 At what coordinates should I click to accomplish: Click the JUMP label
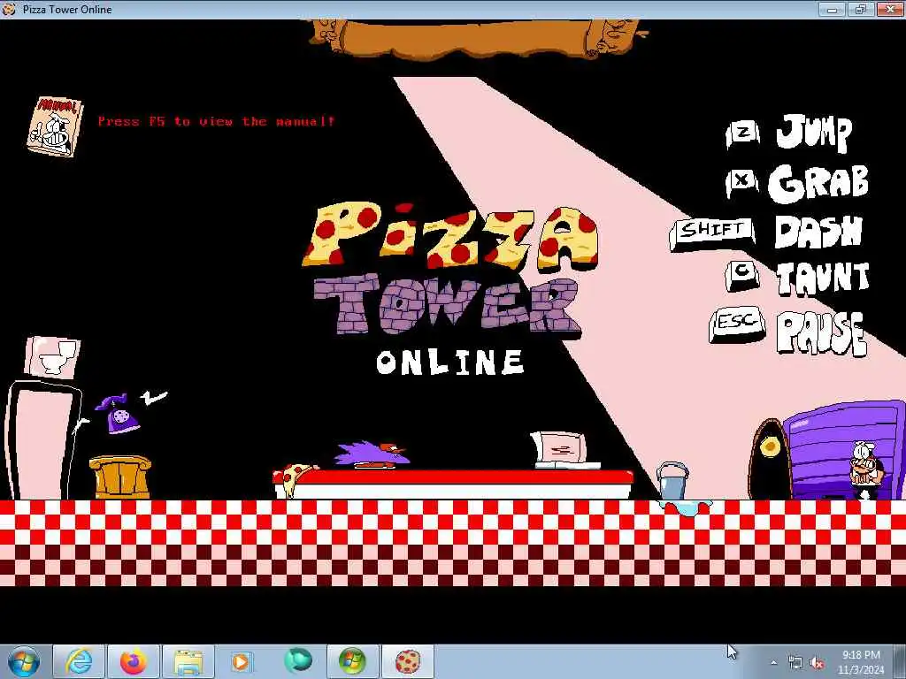tap(813, 133)
